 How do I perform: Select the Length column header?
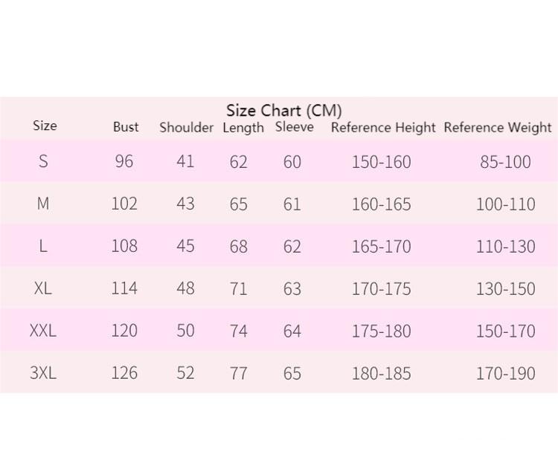pyautogui.click(x=243, y=128)
